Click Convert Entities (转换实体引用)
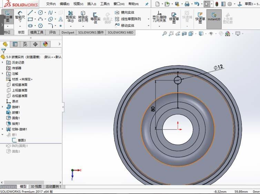Viewport: 260px width, 194px height. pos(83,17)
